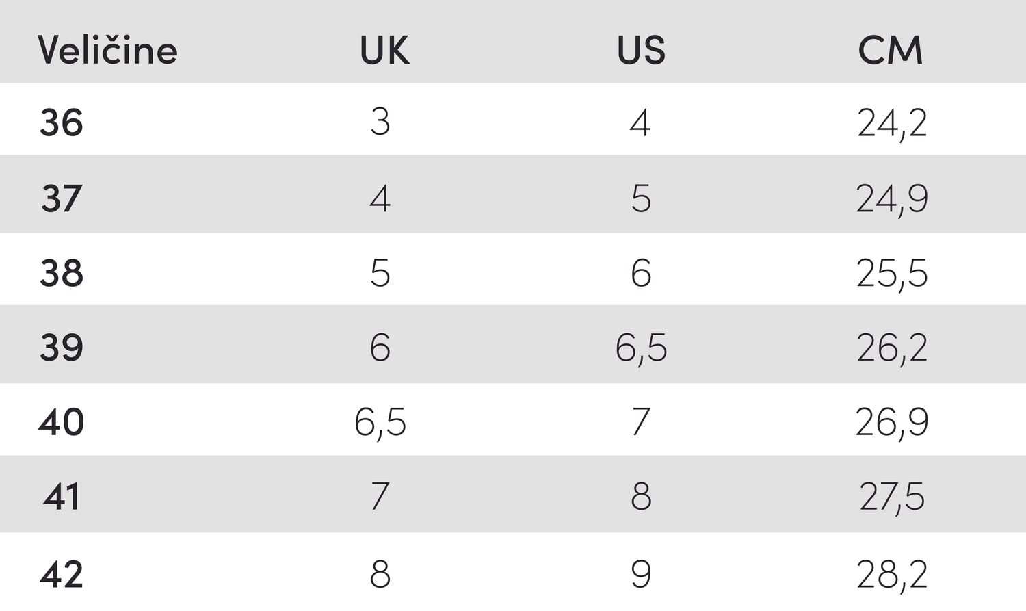Click the UK column header
This screenshot has width=1026, height=611.
(384, 50)
